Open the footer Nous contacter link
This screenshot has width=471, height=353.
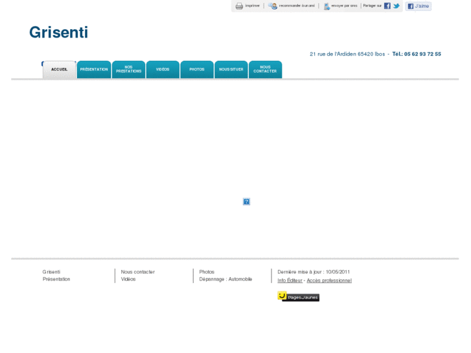(138, 272)
